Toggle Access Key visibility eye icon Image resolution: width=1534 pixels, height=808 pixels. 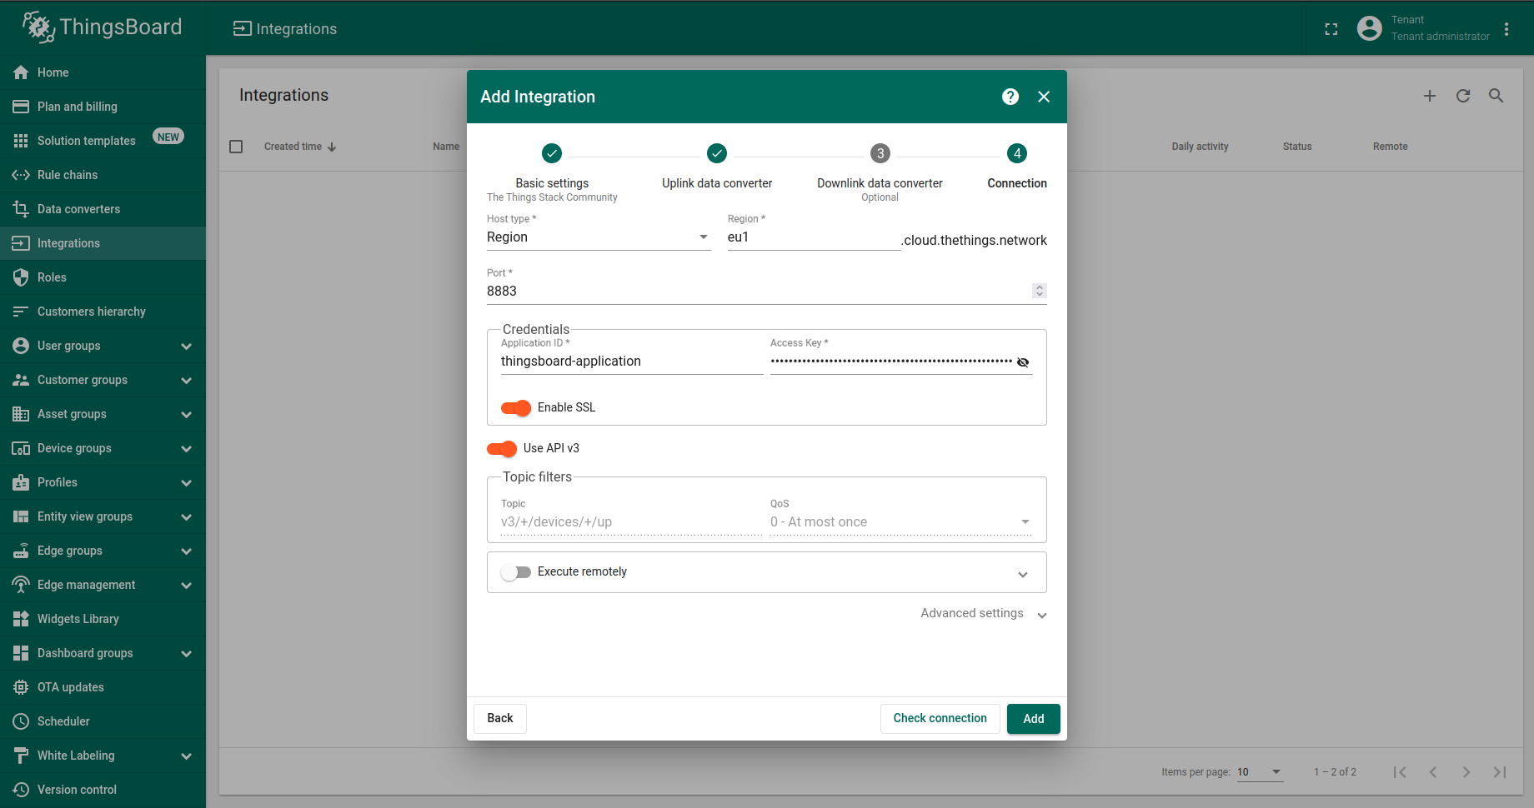tap(1023, 362)
